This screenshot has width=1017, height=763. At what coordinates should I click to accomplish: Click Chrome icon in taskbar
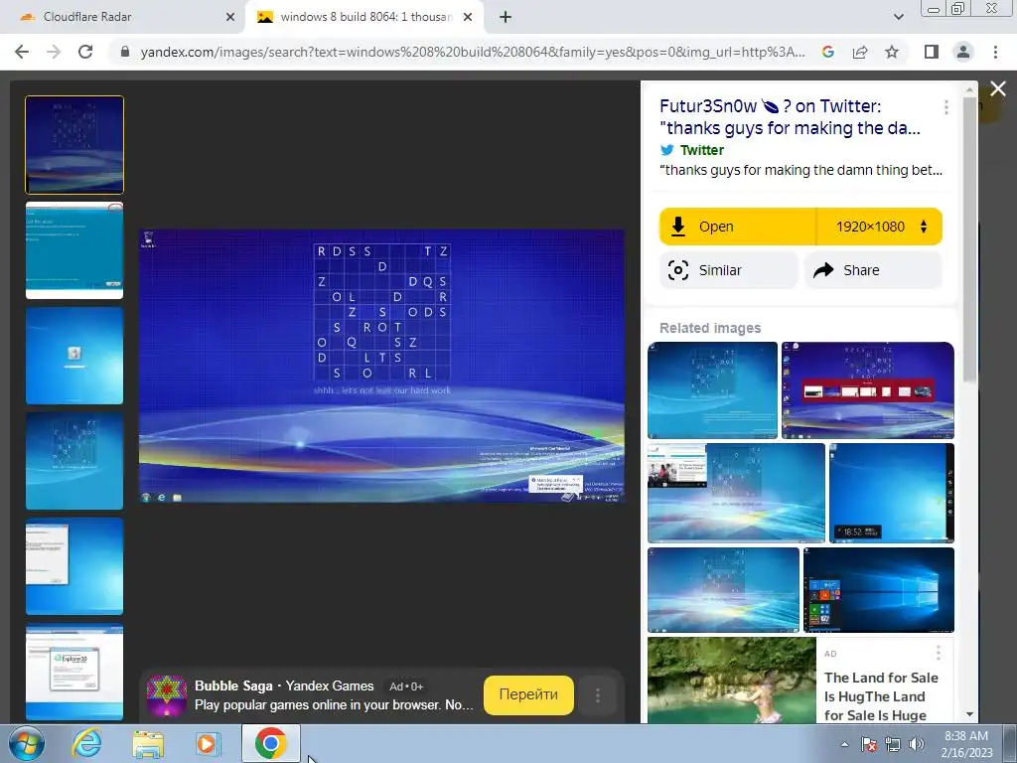(x=271, y=743)
